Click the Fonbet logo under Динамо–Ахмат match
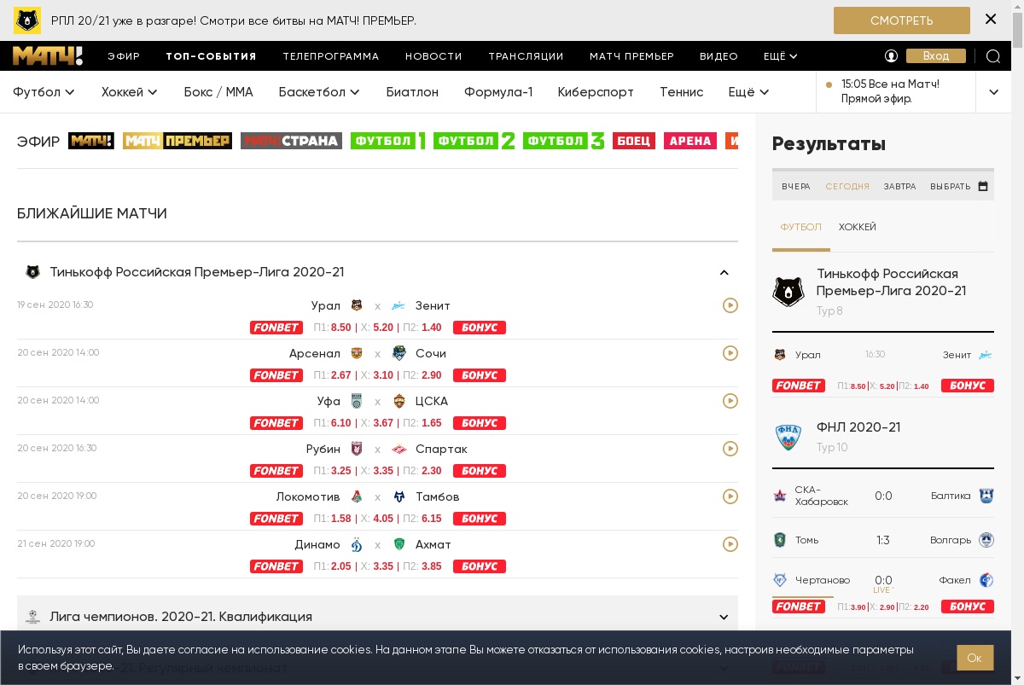 [276, 566]
